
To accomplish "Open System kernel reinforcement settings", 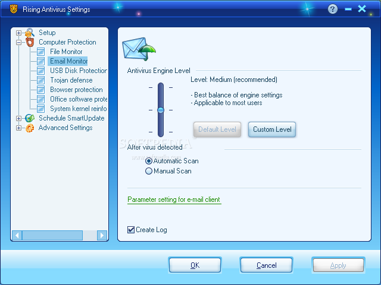I will tap(78, 109).
